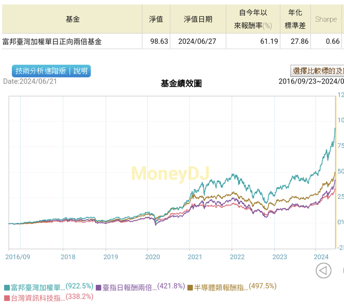344x308 pixels.
Task: Click legend label 臺指日報酬兩倍...(421.8%)
Action: (x=144, y=287)
